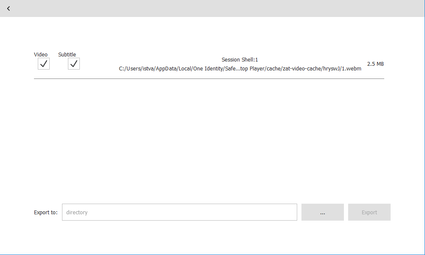Click the 1.webm cache file path
Screen dimensions: 425x255
[240, 69]
